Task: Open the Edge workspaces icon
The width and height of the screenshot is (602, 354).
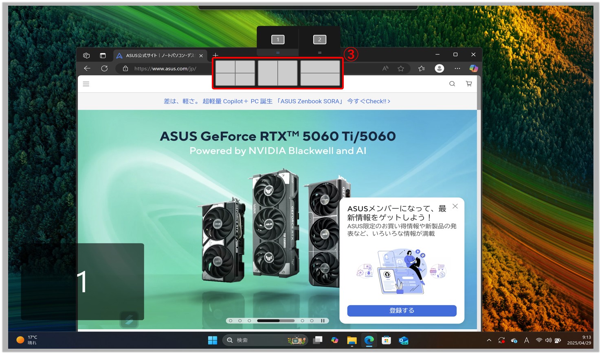Action: tap(86, 55)
